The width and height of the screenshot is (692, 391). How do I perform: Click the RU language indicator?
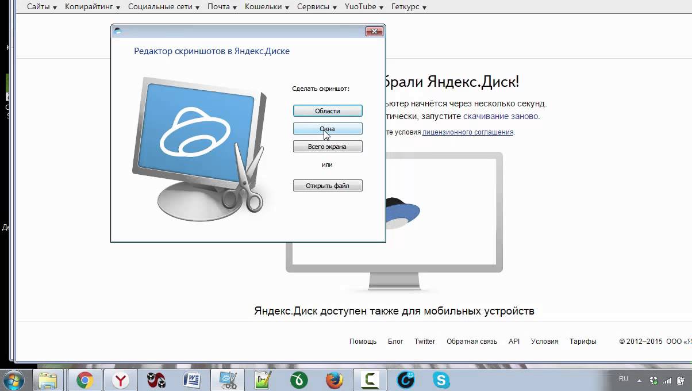tap(624, 379)
